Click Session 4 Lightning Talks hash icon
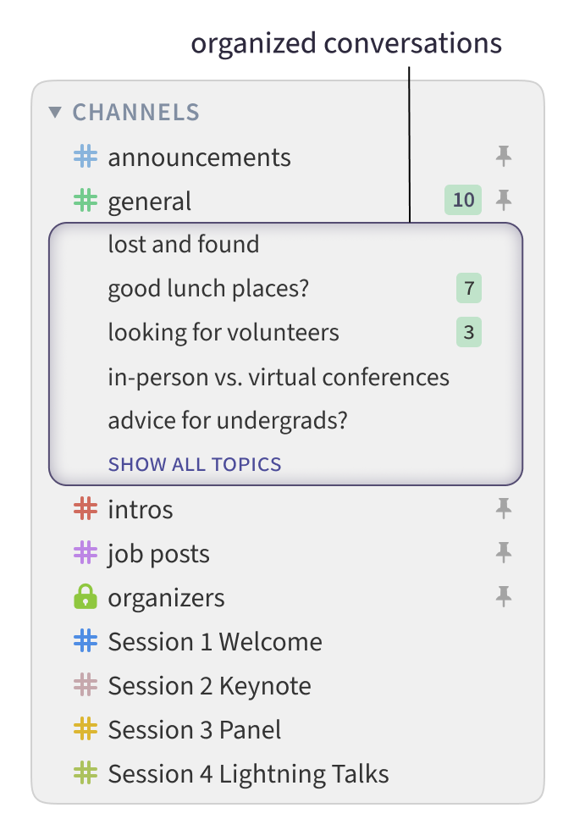 (86, 773)
